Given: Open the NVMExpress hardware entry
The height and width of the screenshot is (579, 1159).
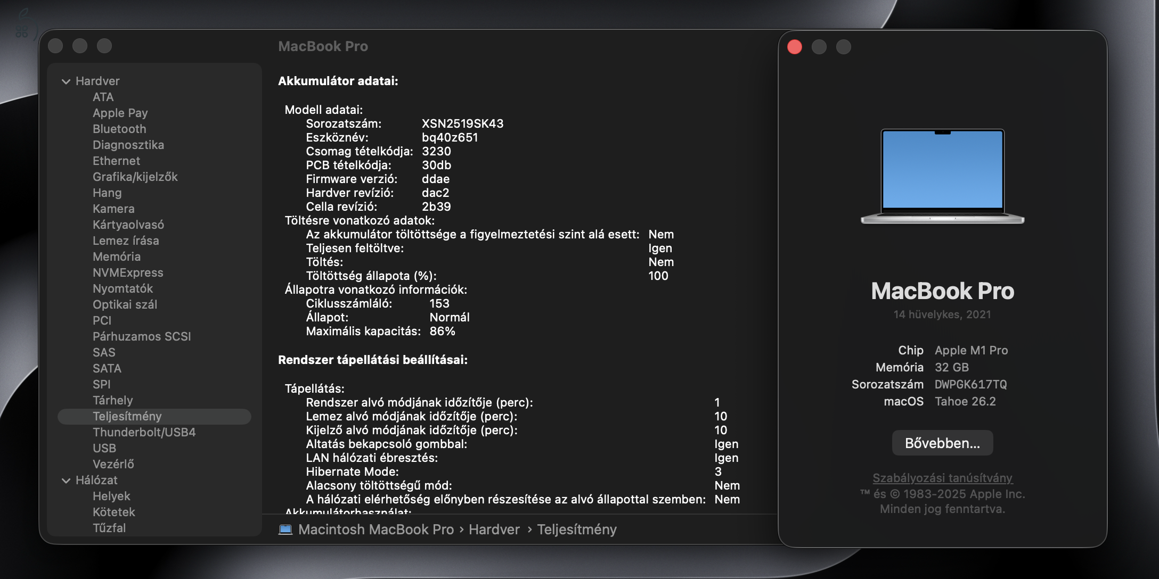Looking at the screenshot, I should [128, 272].
